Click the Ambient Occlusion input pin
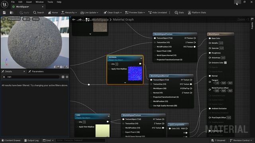 tap(210, 108)
